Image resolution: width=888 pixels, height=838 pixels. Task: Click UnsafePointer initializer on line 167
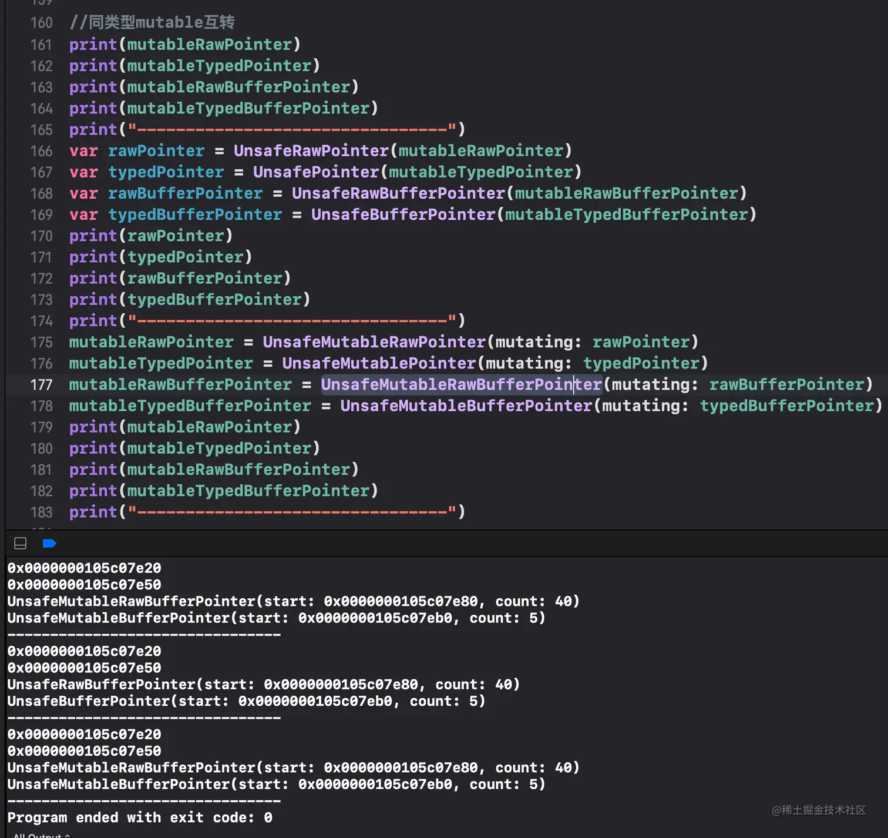316,172
